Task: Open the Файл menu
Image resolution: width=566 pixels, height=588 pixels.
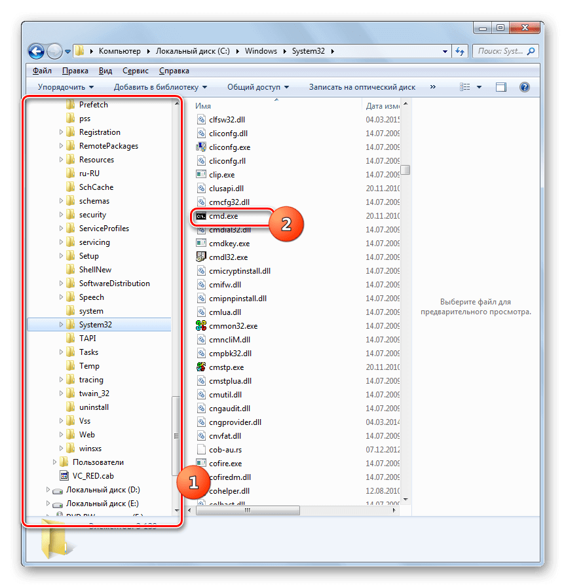Action: (42, 71)
